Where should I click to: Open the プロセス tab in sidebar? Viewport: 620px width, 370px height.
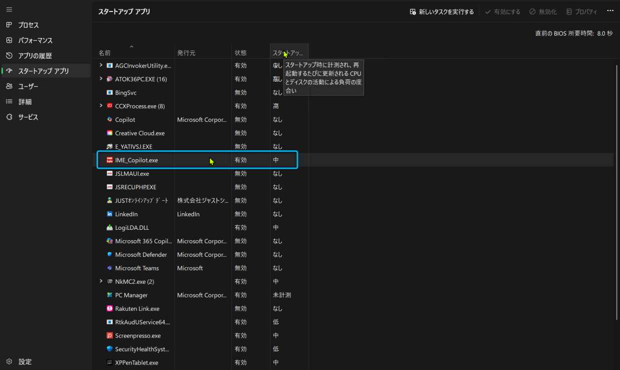[x=28, y=25]
